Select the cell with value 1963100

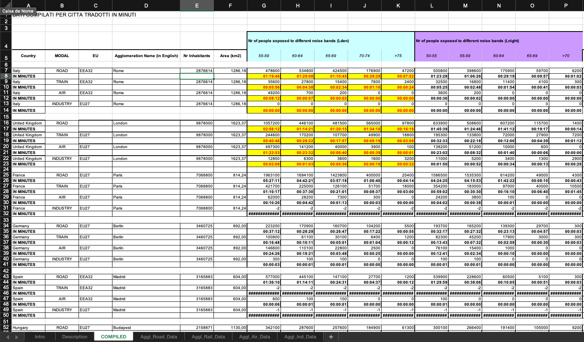point(264,175)
